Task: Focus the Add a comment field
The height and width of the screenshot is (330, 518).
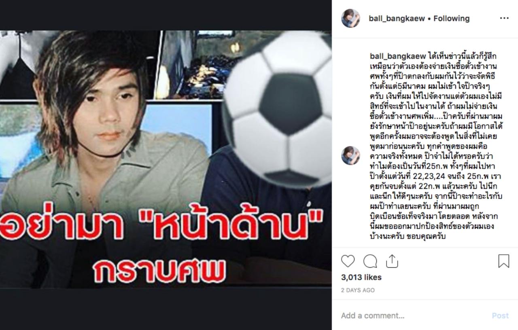Action: [413, 315]
